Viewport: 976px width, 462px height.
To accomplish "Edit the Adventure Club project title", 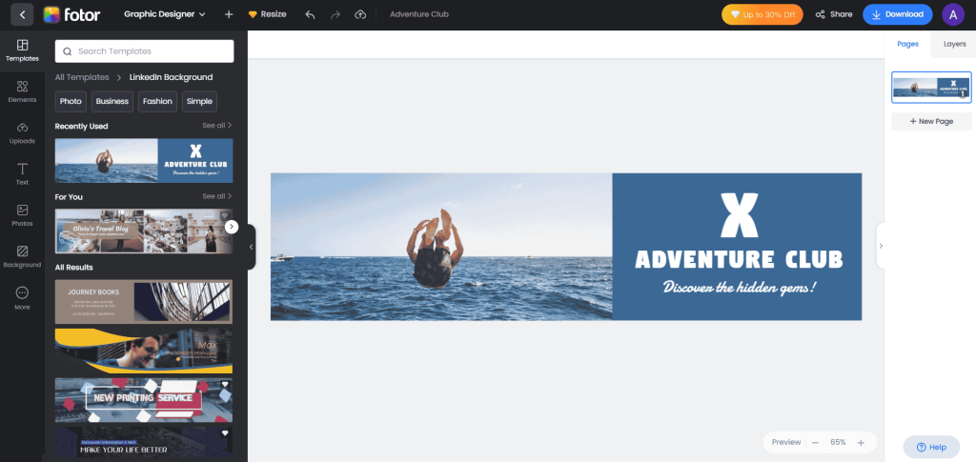I will [x=419, y=14].
